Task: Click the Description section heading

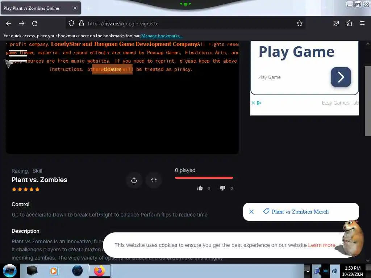Action: click(26, 231)
